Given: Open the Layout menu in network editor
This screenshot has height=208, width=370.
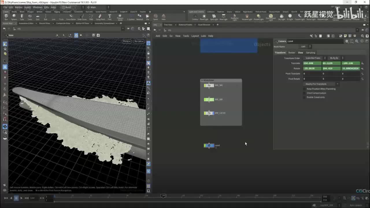Looking at the screenshot, I should tap(195, 36).
